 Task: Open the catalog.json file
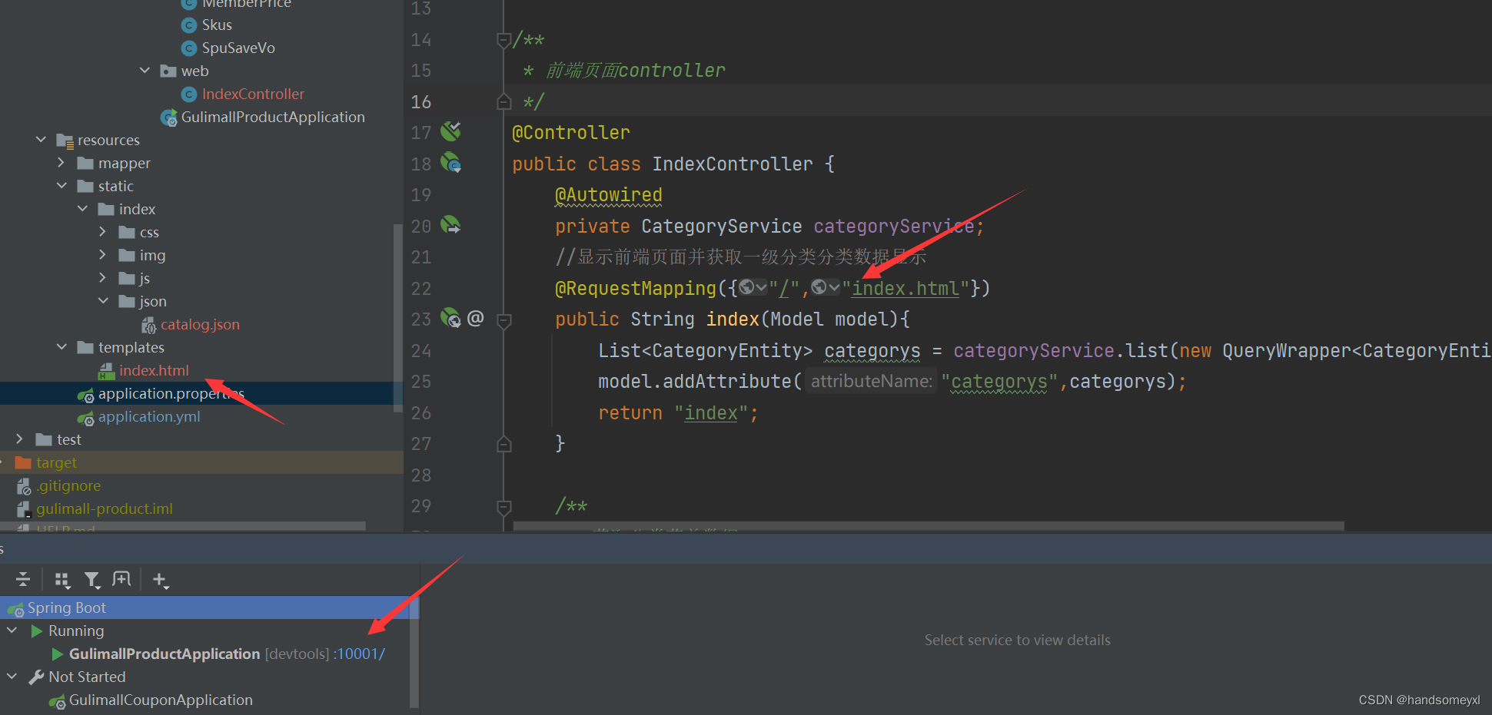pos(200,325)
